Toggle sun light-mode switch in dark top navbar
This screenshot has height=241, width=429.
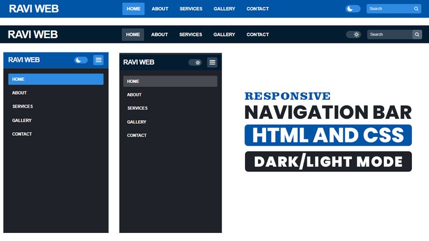[353, 34]
